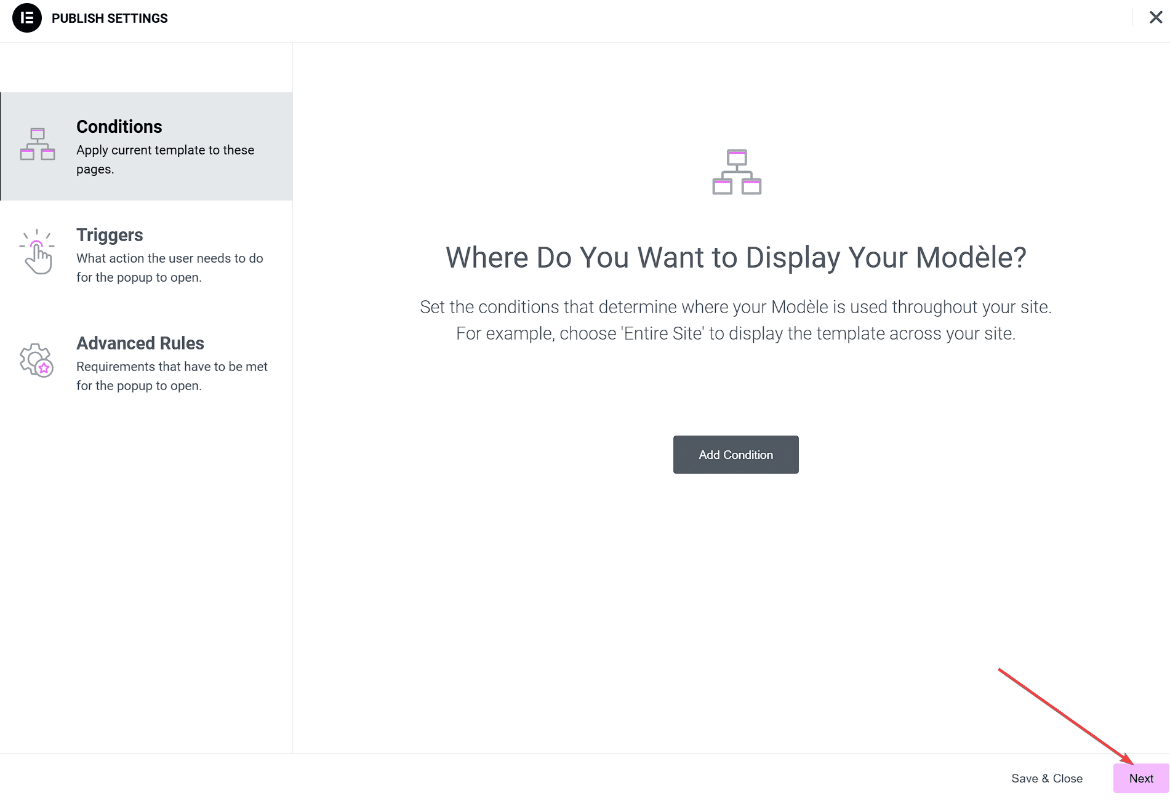Open the Advanced Rules tab
This screenshot has width=1170, height=801.
[x=146, y=363]
